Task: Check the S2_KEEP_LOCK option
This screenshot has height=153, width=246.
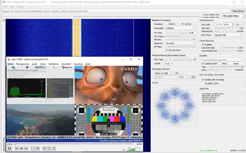Action: pyautogui.click(x=203, y=83)
